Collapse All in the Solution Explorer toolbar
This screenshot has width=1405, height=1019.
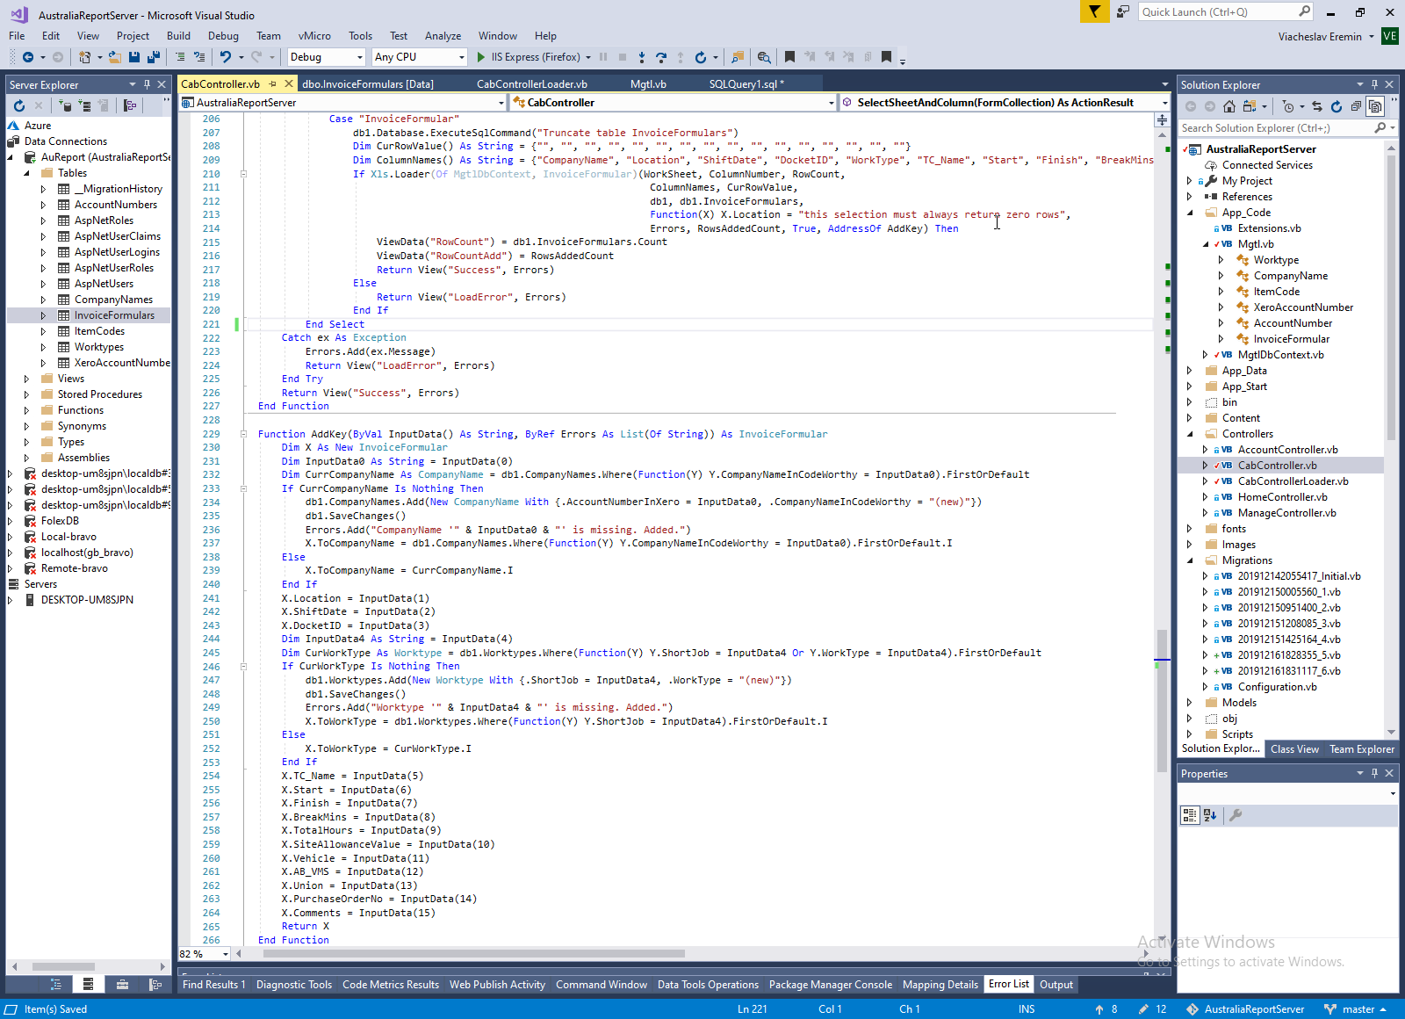pyautogui.click(x=1356, y=106)
